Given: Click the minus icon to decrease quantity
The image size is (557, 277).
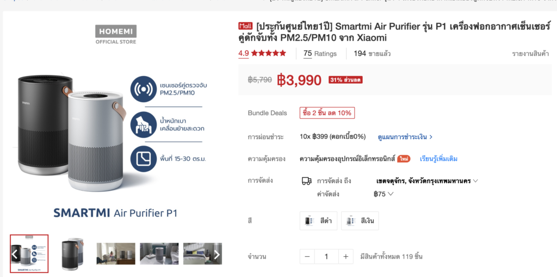Looking at the screenshot, I should [x=307, y=256].
